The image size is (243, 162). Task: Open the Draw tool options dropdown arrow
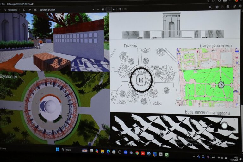20,10
